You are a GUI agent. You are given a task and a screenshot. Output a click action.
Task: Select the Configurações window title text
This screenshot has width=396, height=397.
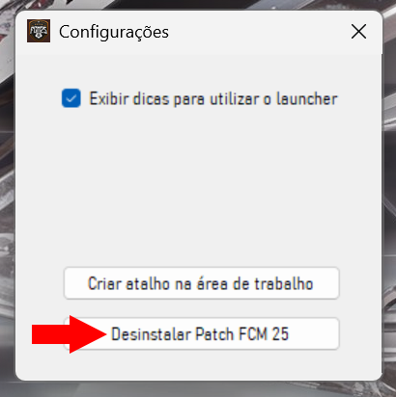(x=114, y=32)
